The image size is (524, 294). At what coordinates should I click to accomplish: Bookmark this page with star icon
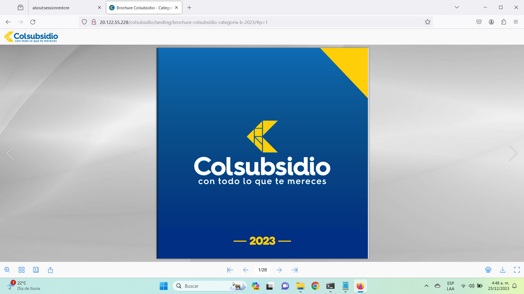coord(428,22)
